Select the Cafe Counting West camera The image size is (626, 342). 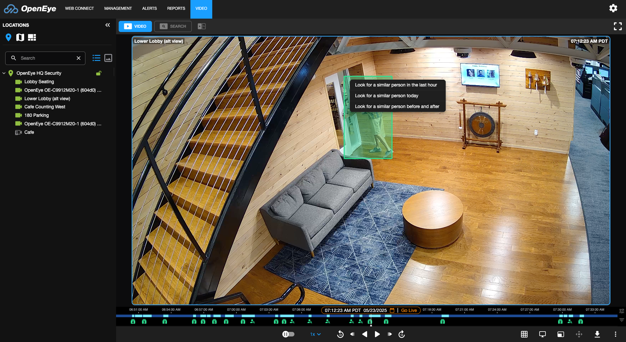click(x=45, y=107)
